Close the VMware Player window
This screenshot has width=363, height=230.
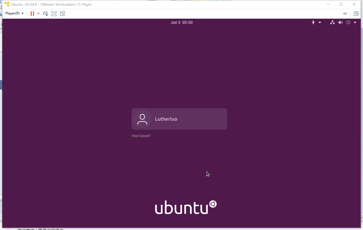354,4
